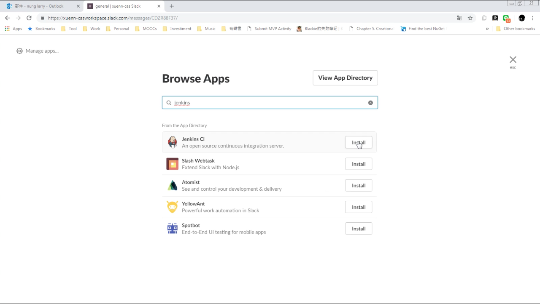Open Chapter 5. Creational bookmark
This screenshot has height=304, width=540.
(x=372, y=29)
